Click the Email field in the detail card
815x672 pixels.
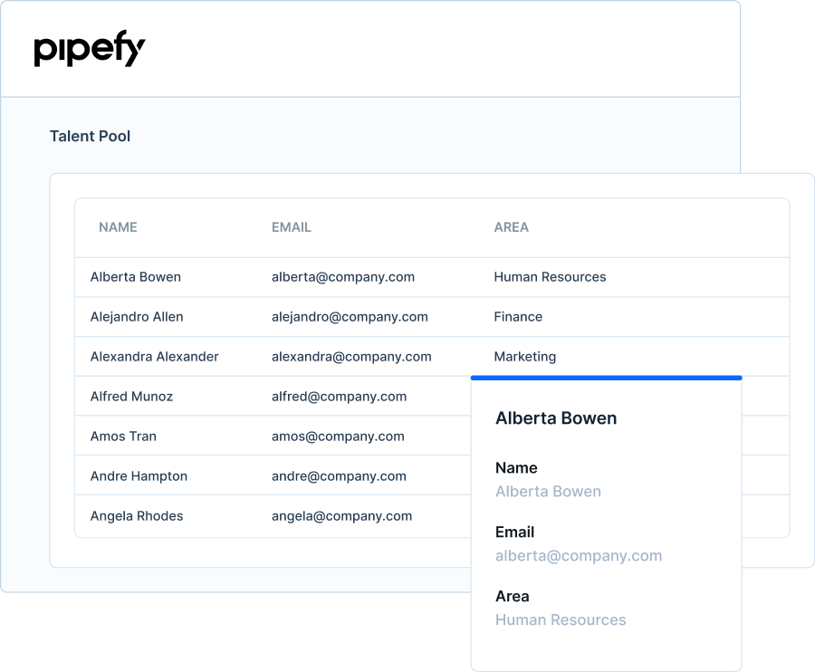click(578, 556)
